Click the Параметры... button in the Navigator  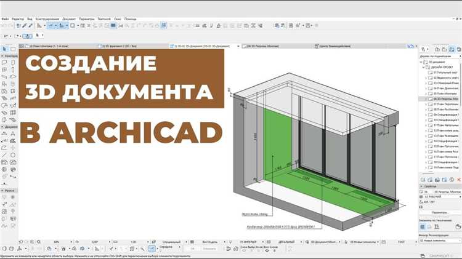coord(440,212)
